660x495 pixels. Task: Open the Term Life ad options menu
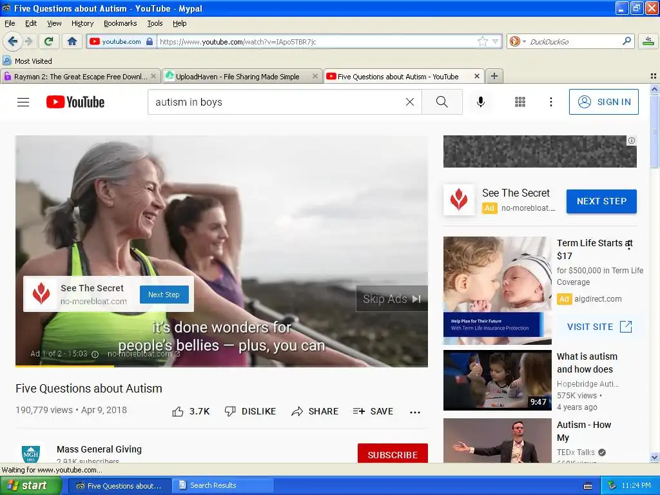pyautogui.click(x=629, y=244)
